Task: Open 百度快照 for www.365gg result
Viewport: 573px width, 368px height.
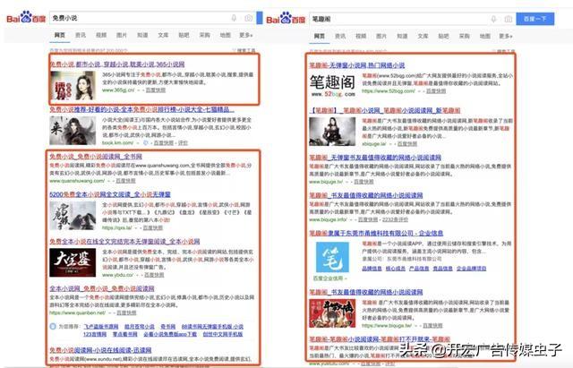Action: (x=156, y=90)
